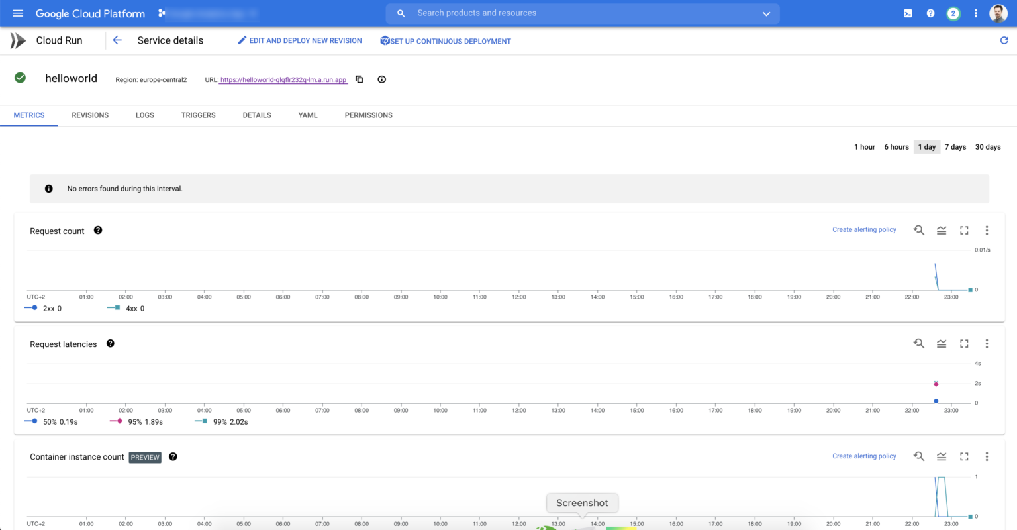Activate Cloud Shell from the top bar
The height and width of the screenshot is (530, 1017).
tap(908, 13)
